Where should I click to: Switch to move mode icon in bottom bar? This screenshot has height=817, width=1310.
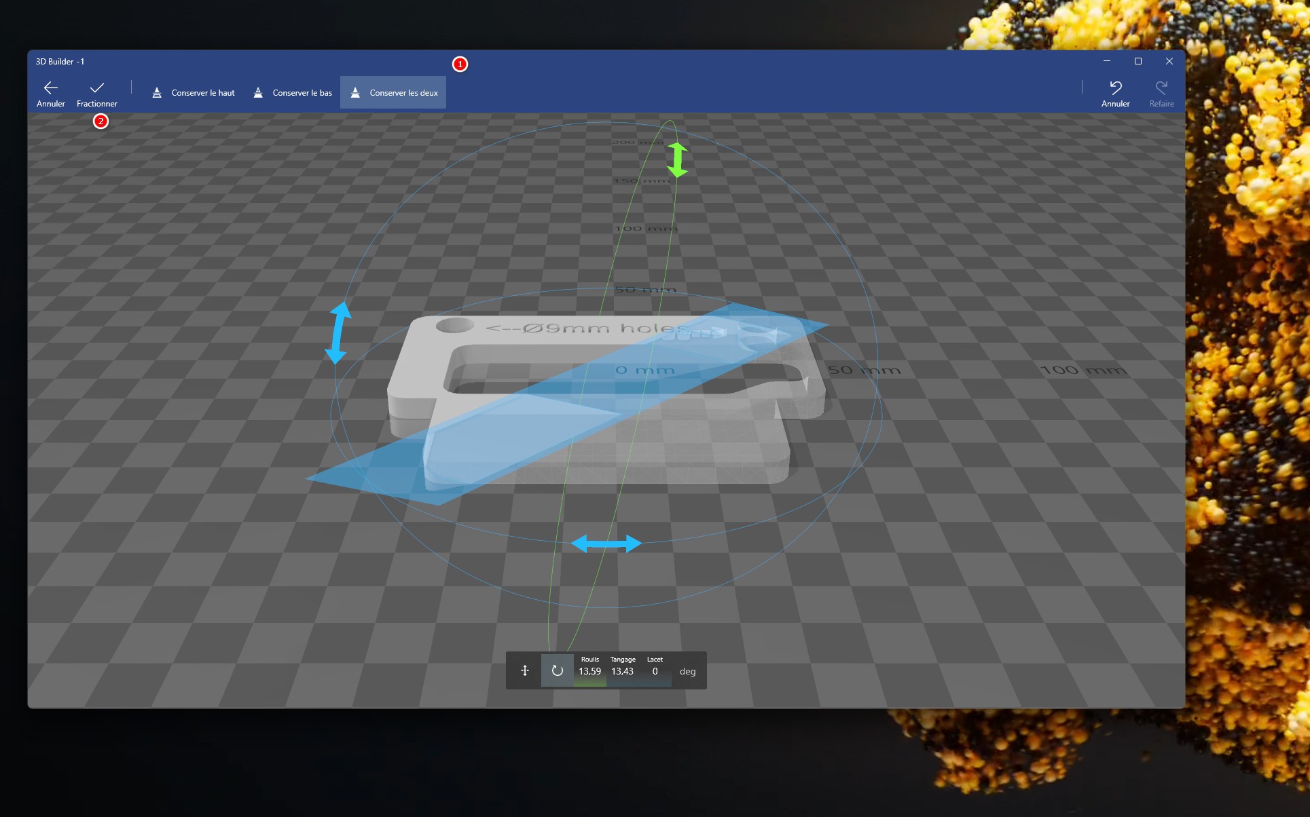click(524, 671)
